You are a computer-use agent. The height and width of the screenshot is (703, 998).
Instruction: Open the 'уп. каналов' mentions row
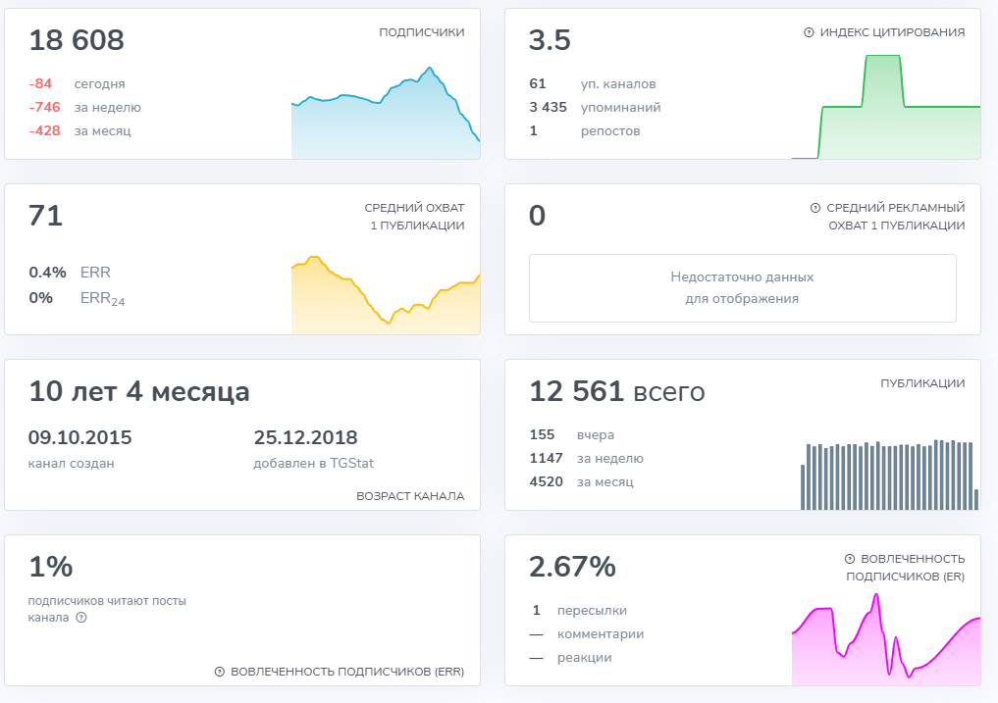click(x=618, y=84)
